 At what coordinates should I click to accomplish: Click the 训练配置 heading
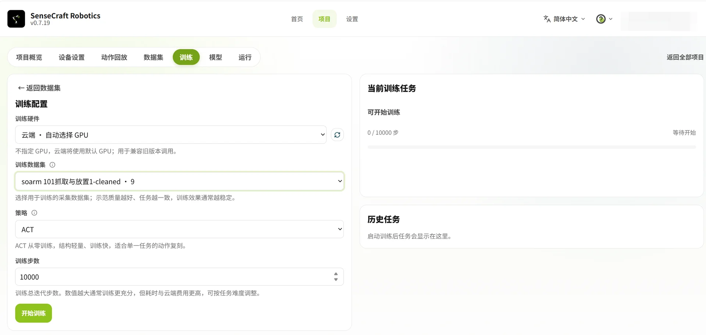[31, 104]
